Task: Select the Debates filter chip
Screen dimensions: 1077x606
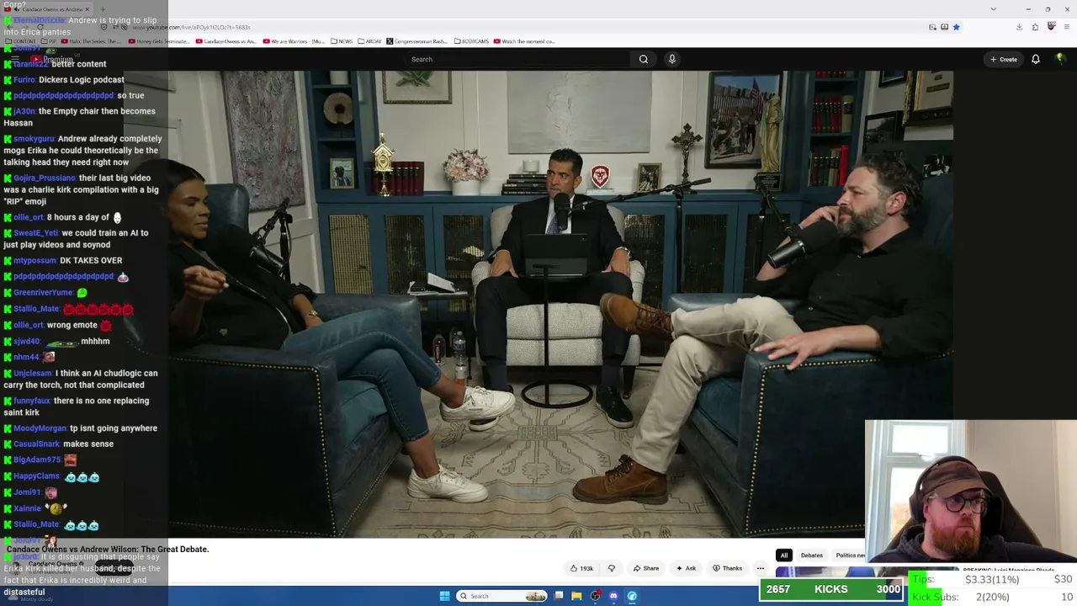Action: pyautogui.click(x=812, y=555)
